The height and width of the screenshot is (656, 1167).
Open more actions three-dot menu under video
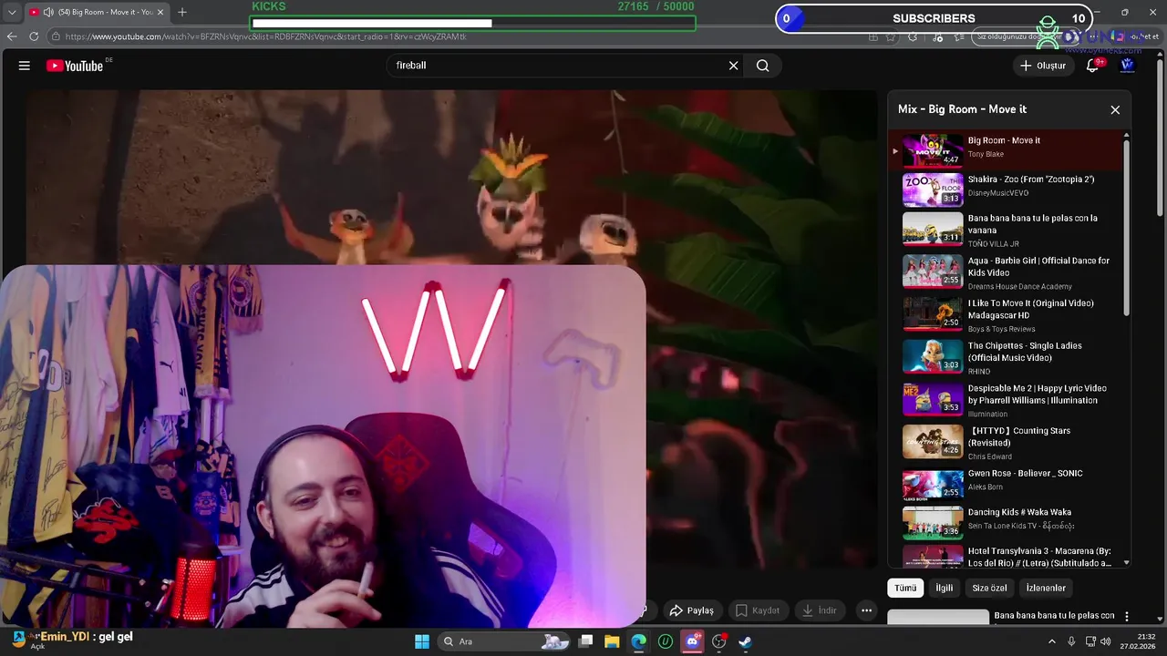point(867,610)
